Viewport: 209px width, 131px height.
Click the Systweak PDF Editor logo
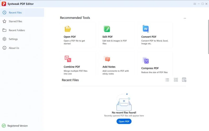click(4, 4)
